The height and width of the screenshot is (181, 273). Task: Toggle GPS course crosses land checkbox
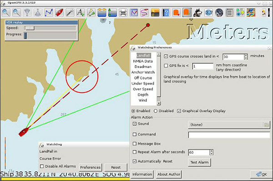tap(166, 56)
